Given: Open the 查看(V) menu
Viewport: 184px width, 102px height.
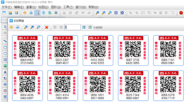Looking at the screenshot, I should click(x=31, y=7).
